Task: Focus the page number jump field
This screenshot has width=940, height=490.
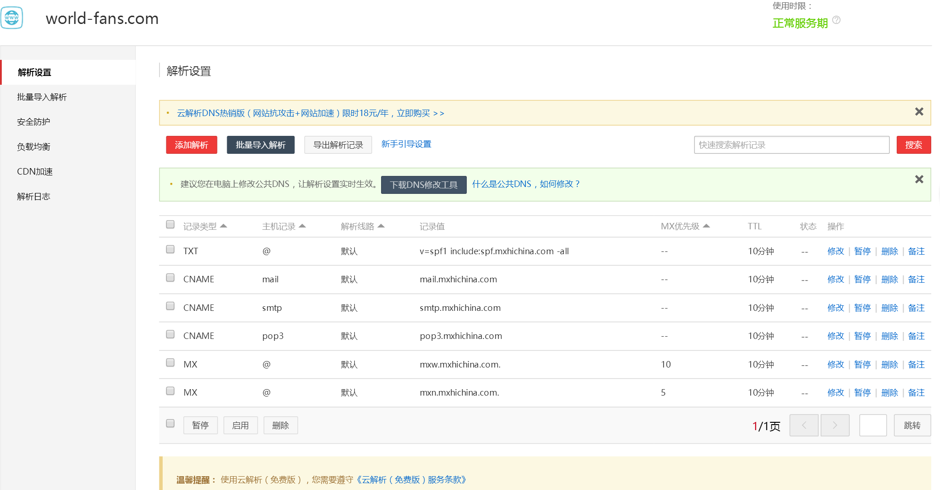Action: point(873,425)
